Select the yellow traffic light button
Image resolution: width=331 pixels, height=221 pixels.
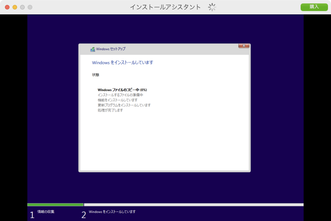pos(14,6)
